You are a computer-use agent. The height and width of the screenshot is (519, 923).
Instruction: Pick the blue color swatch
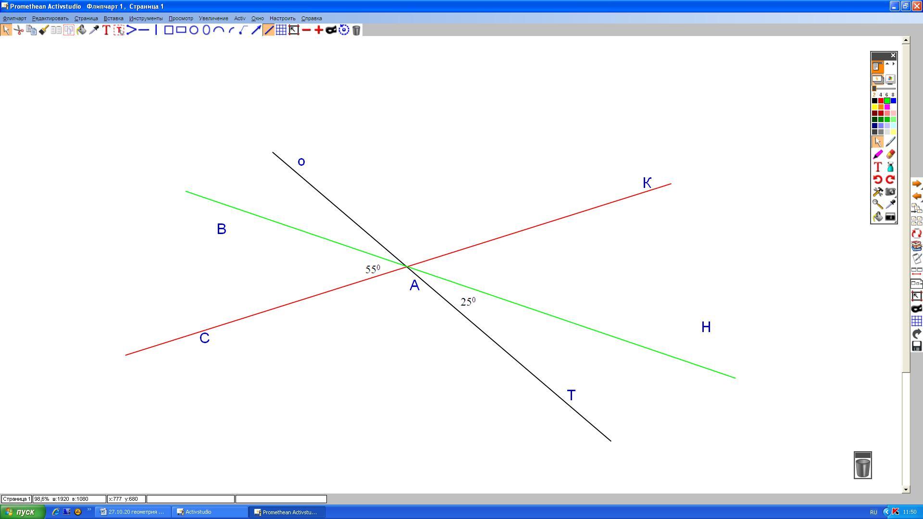click(893, 101)
